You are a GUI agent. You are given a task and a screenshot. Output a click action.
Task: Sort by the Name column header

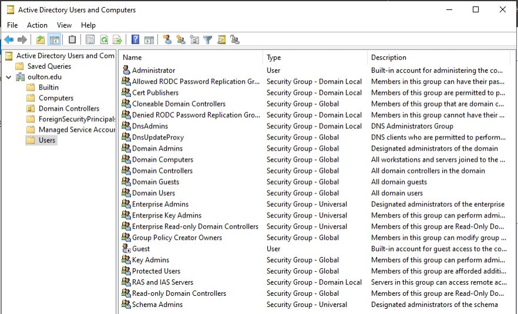pos(132,58)
